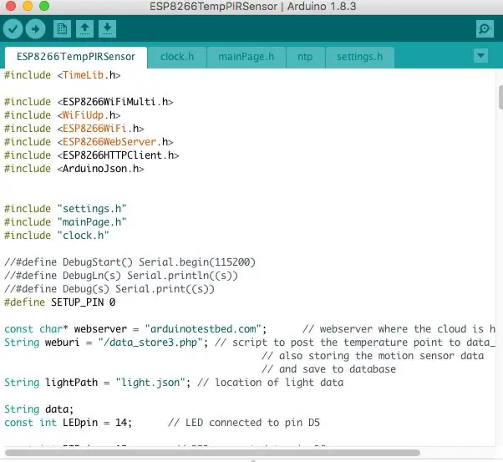Click the comment "location of light data"

271,383
